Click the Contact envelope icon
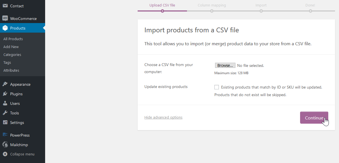Screen dimensions: 339x163 coord(5,6)
